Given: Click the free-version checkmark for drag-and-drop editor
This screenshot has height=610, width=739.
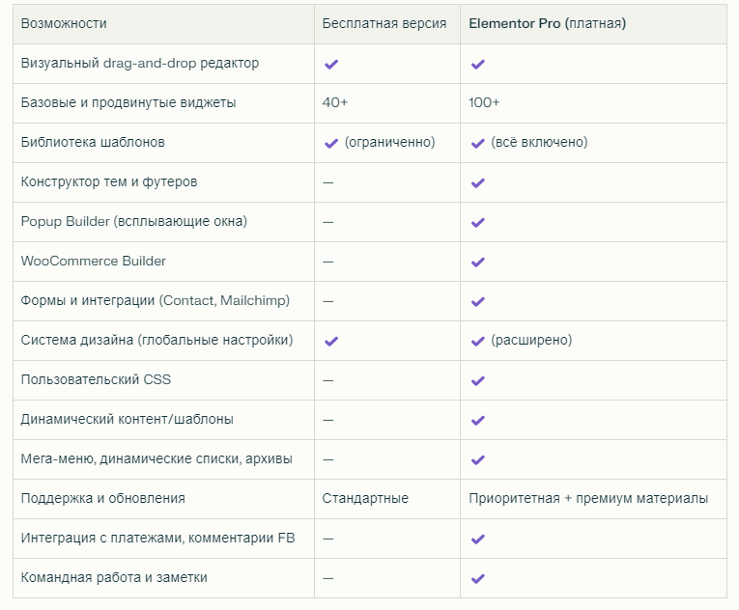Looking at the screenshot, I should tap(330, 64).
